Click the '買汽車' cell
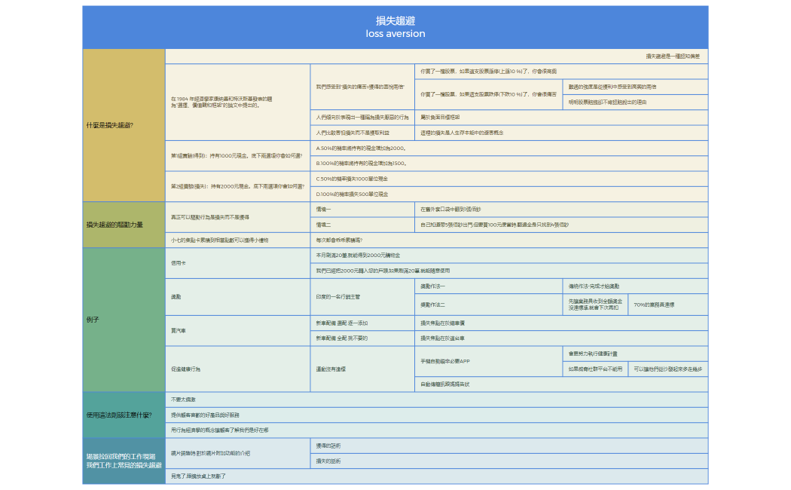 coord(237,330)
